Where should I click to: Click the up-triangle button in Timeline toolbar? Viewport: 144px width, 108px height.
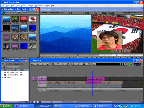click(x=47, y=64)
